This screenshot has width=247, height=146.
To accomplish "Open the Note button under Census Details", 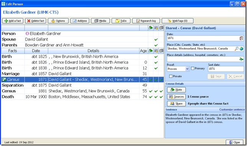I will click(176, 90).
